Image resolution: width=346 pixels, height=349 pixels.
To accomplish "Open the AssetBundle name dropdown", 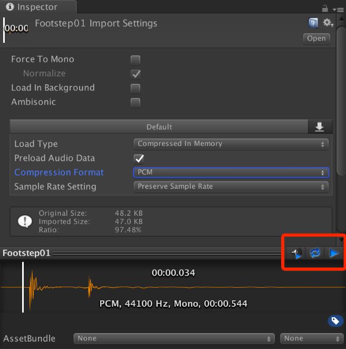I will 174,338.
